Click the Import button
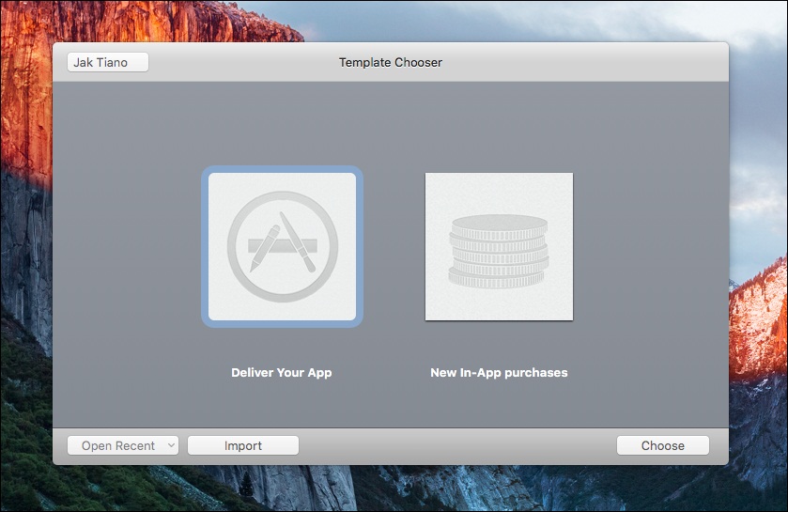The width and height of the screenshot is (788, 512). [x=243, y=445]
